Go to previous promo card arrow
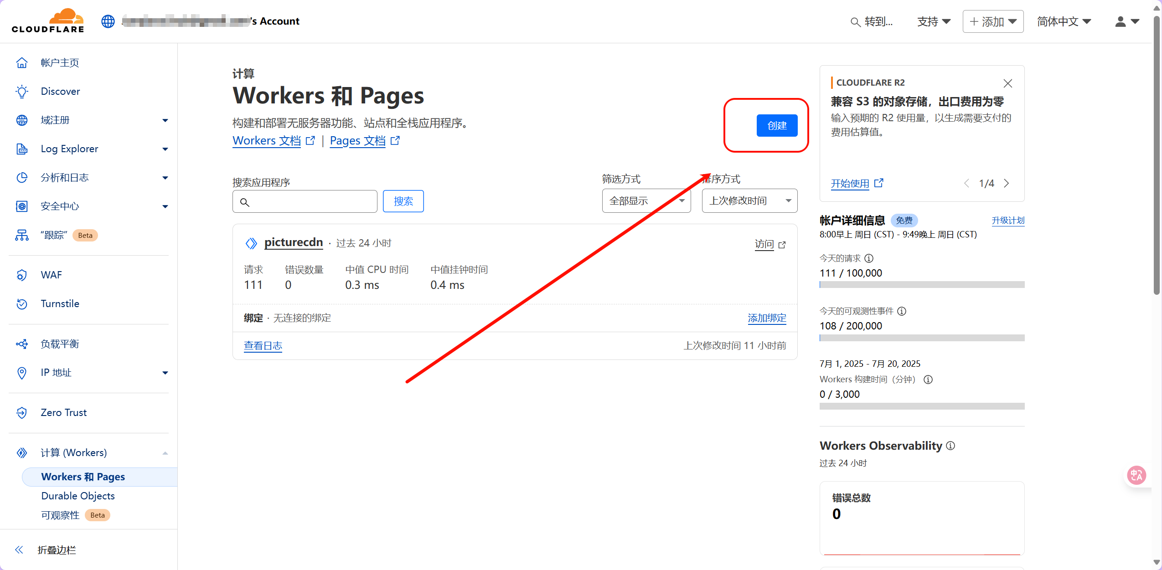 966,184
